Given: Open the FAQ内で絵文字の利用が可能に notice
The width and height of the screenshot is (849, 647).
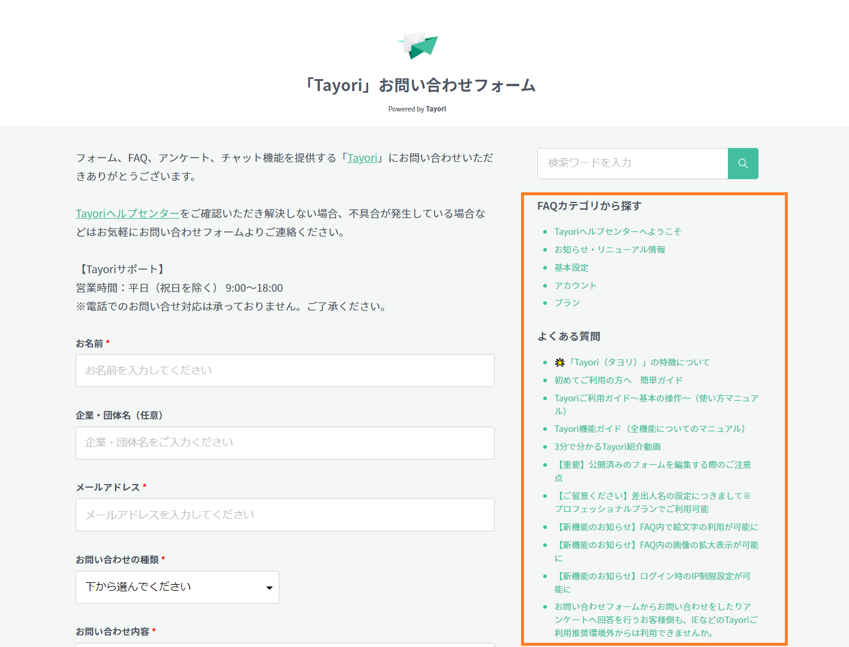Looking at the screenshot, I should tap(657, 527).
